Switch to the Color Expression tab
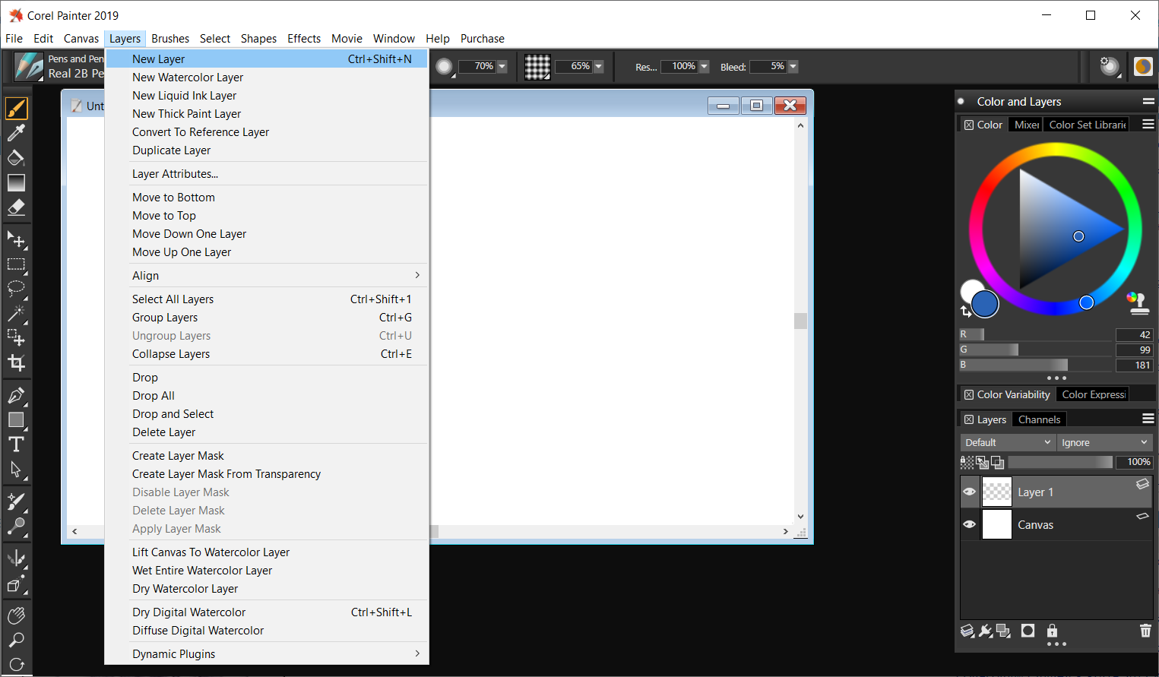Viewport: 1159px width, 677px height. tap(1094, 394)
